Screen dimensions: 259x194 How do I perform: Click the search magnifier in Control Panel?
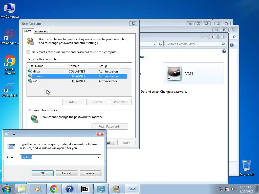[223, 44]
